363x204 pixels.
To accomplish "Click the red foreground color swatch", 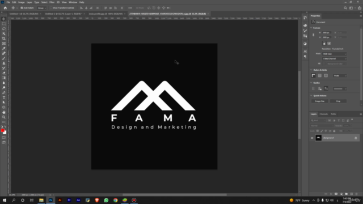I will (x=2, y=131).
